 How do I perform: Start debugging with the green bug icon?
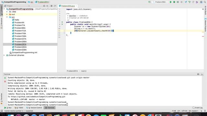coord(174,2)
